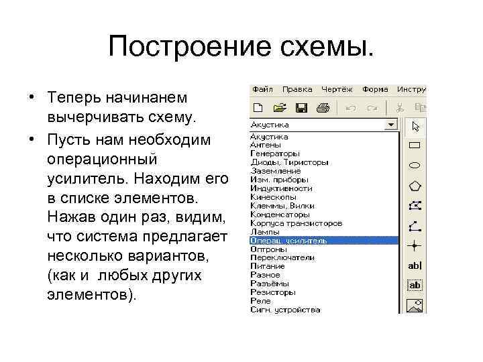Image resolution: width=483 pixels, height=362 pixels.
Task: Expand the component library dropdown arrow
Action: coord(391,125)
